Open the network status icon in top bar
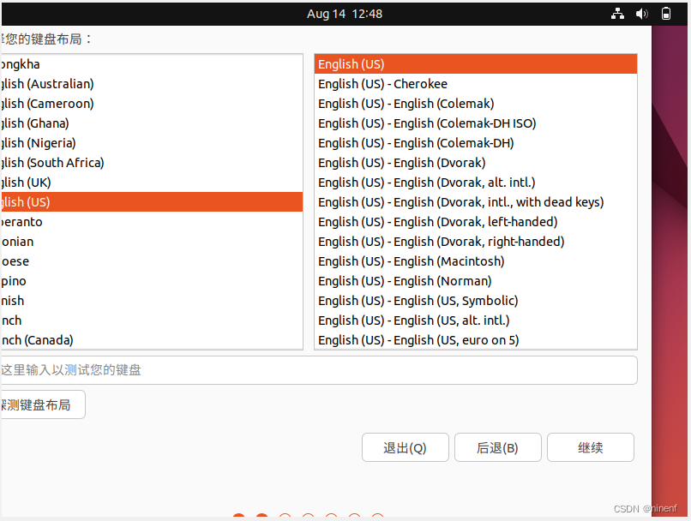 [x=617, y=14]
